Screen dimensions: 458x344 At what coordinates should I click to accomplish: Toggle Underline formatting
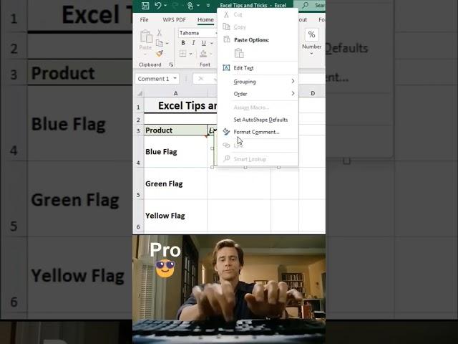[x=203, y=43]
